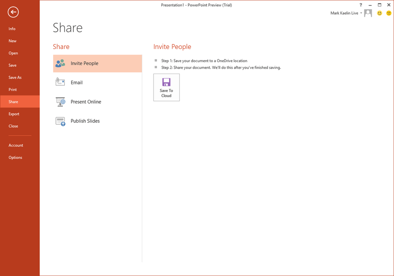Click the large Share page title

68,28
